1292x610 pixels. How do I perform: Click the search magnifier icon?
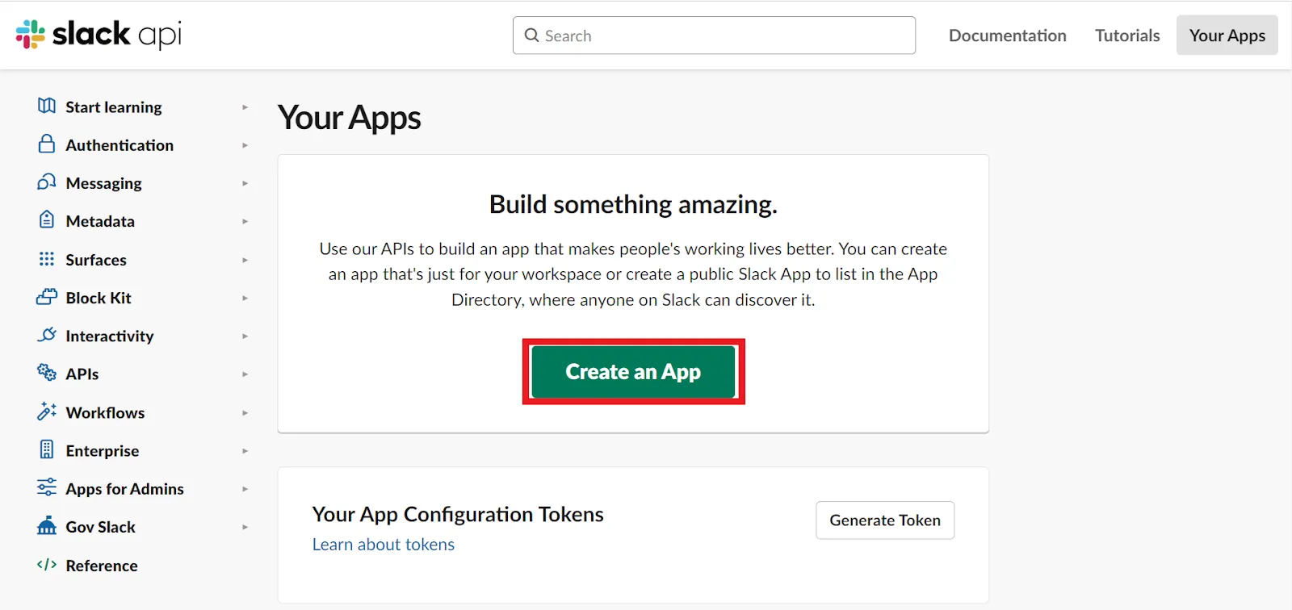click(x=531, y=36)
